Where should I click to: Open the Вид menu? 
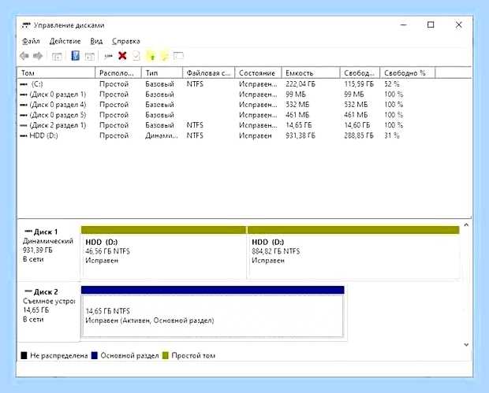click(96, 41)
